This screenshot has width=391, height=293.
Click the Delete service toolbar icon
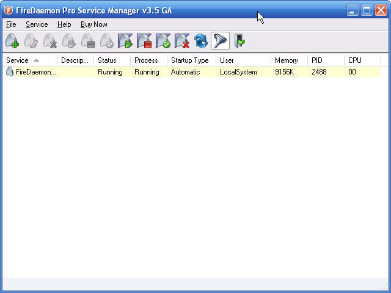click(50, 41)
